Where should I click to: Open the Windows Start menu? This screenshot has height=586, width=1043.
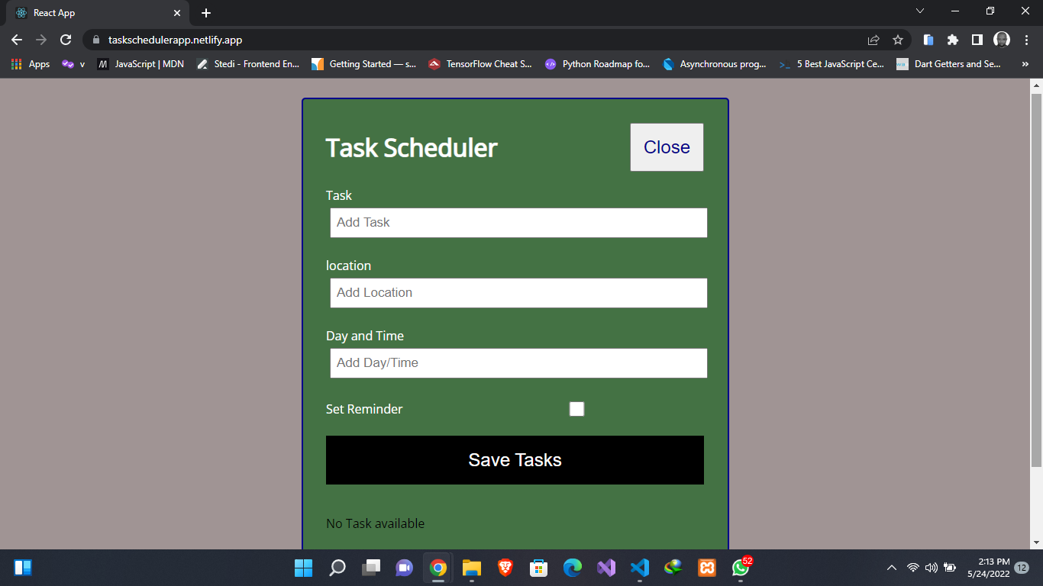click(303, 568)
